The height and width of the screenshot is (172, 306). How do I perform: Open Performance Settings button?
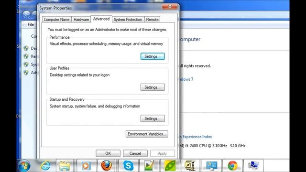coord(153,56)
